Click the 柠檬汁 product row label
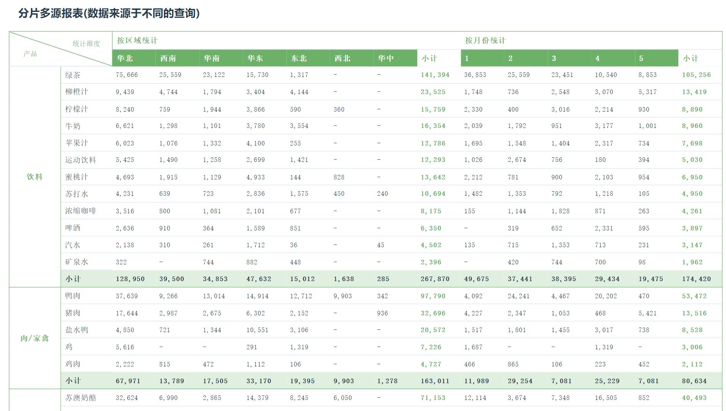The width and height of the screenshot is (726, 411). 76,109
